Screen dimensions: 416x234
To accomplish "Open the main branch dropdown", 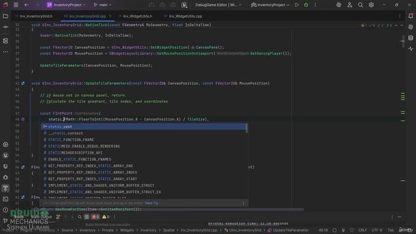I will tap(103, 5).
